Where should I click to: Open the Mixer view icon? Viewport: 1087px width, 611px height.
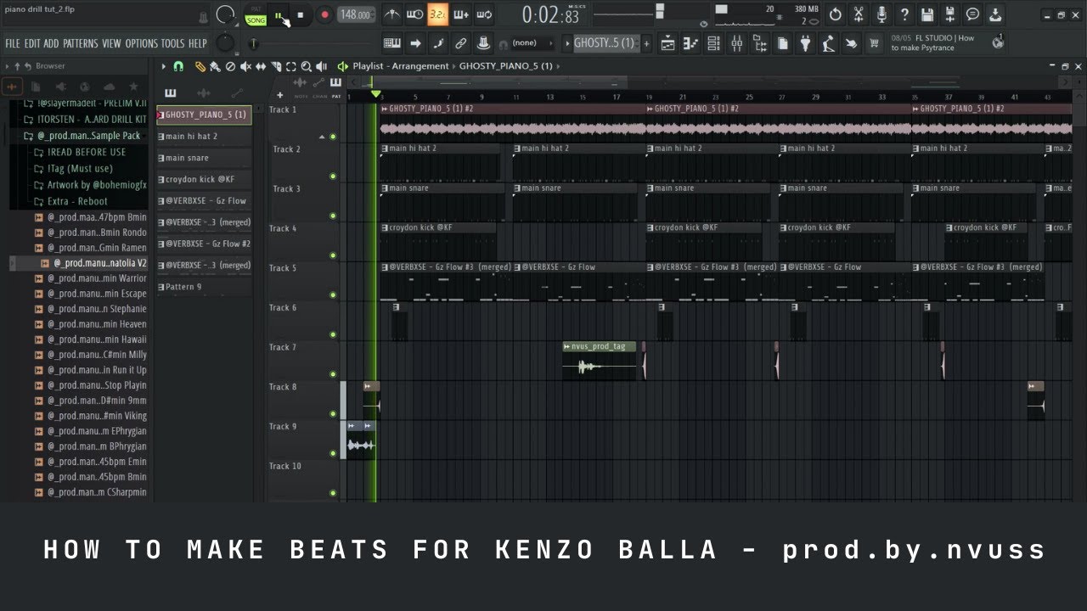[736, 43]
